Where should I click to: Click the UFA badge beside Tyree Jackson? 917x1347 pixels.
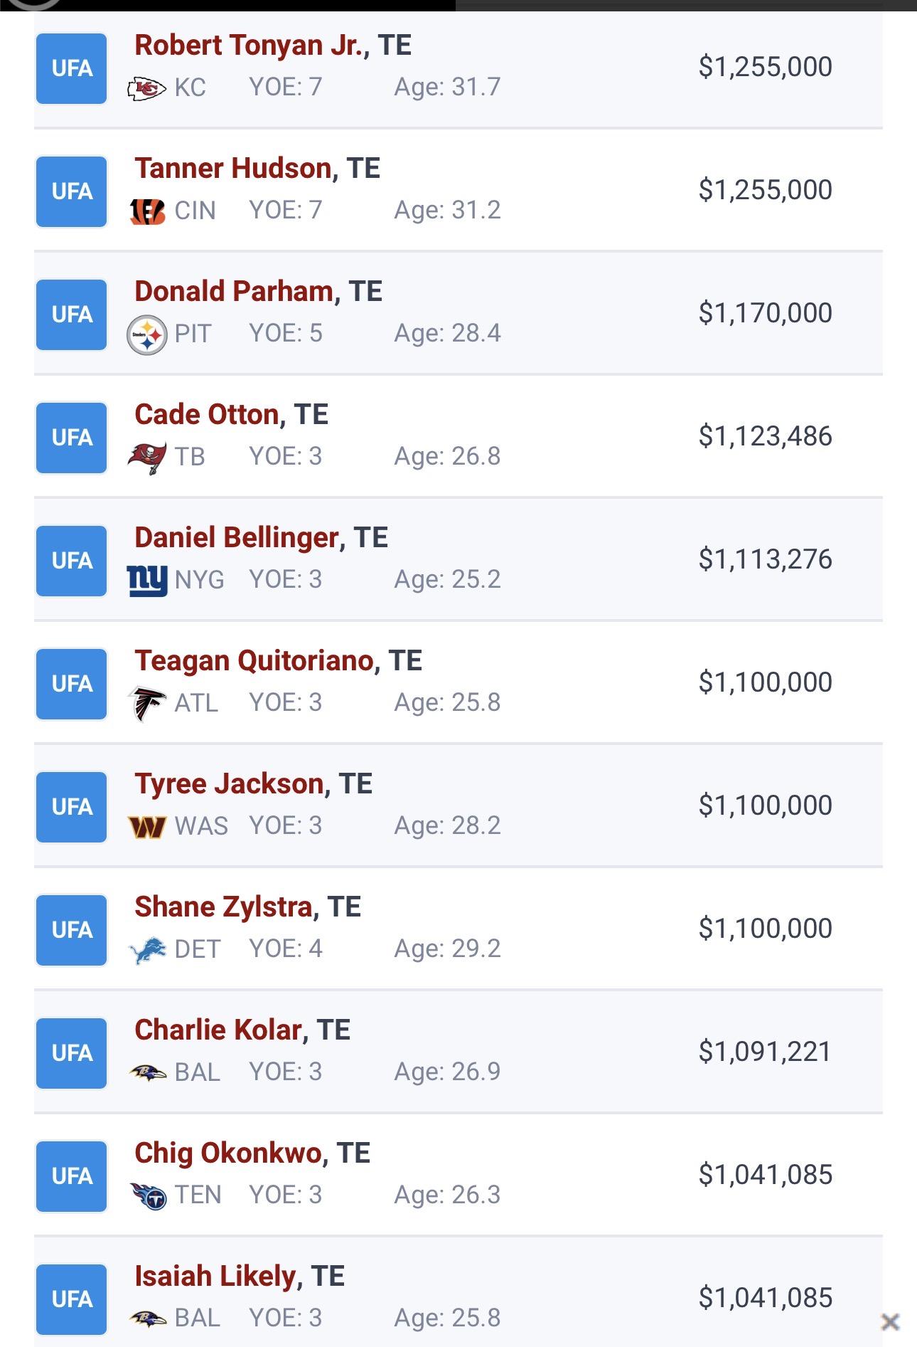click(72, 807)
